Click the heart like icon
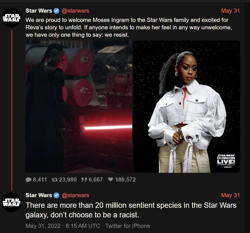The image size is (250, 233). click(x=111, y=180)
